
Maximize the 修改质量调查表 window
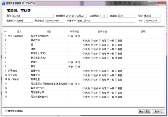(155, 3)
